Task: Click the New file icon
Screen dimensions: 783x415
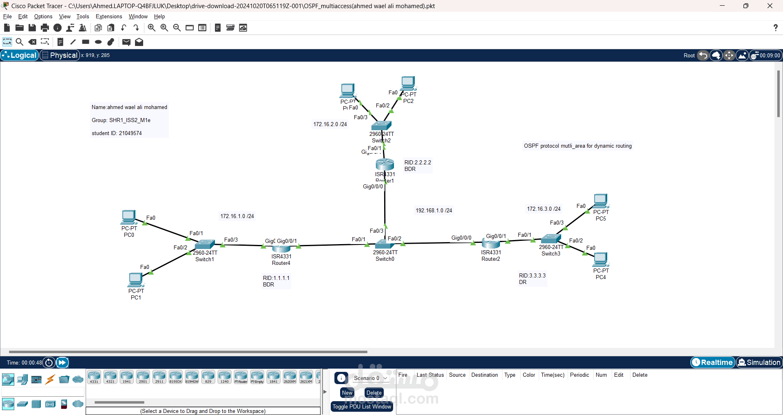Action: 7,28
